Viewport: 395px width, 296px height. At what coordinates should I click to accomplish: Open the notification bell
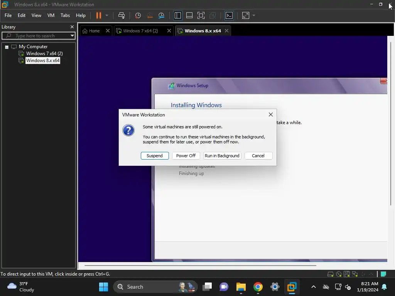point(385,287)
